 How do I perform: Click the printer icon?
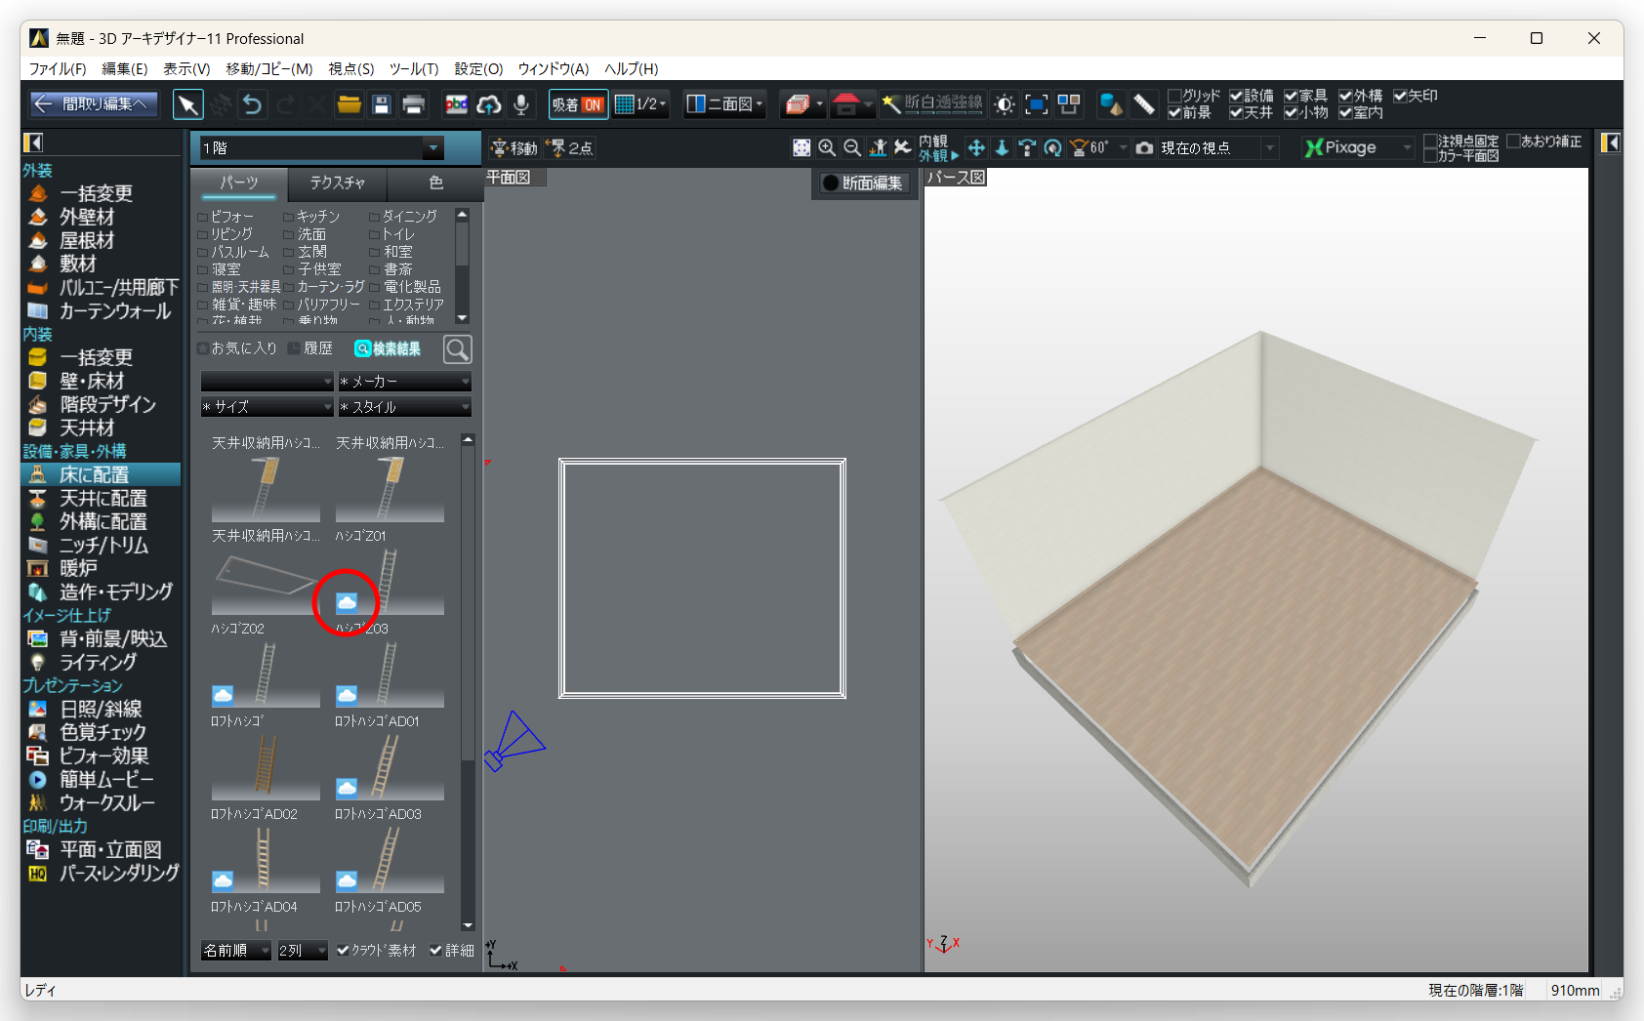coord(414,104)
